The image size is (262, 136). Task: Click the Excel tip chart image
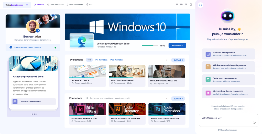(33, 64)
